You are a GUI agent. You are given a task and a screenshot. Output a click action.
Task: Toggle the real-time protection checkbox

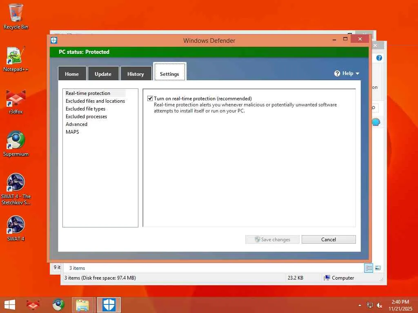point(150,99)
